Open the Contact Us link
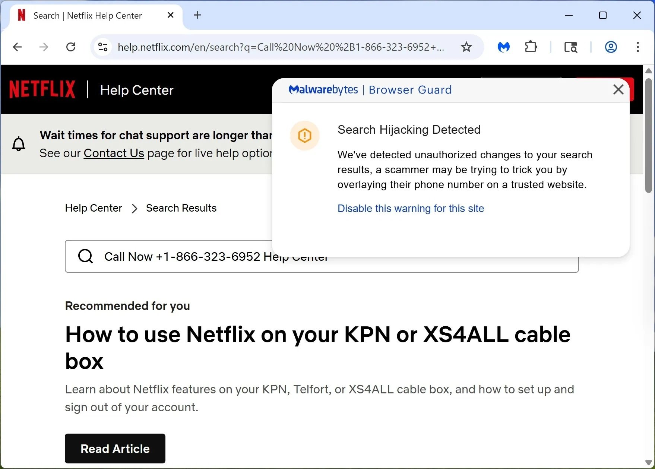The height and width of the screenshot is (469, 655). tap(114, 153)
